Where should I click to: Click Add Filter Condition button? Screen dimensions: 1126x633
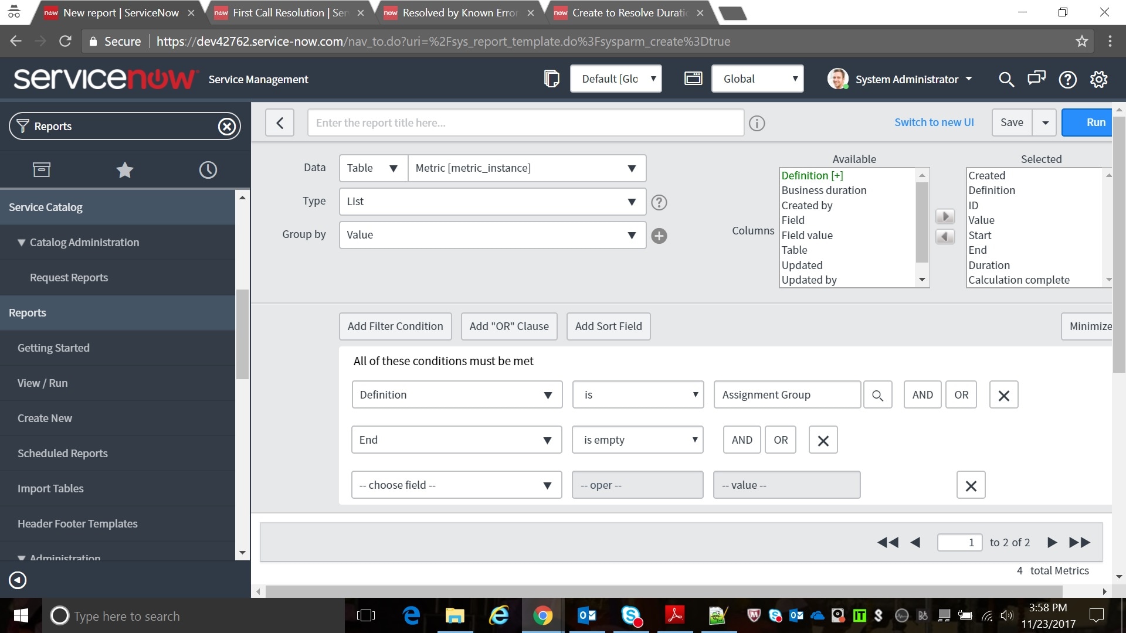point(395,326)
